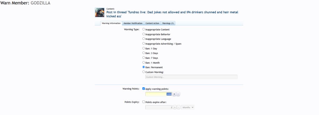The width and height of the screenshot is (319, 115).
Task: Switch to Content Action tab
Action: 152,24
